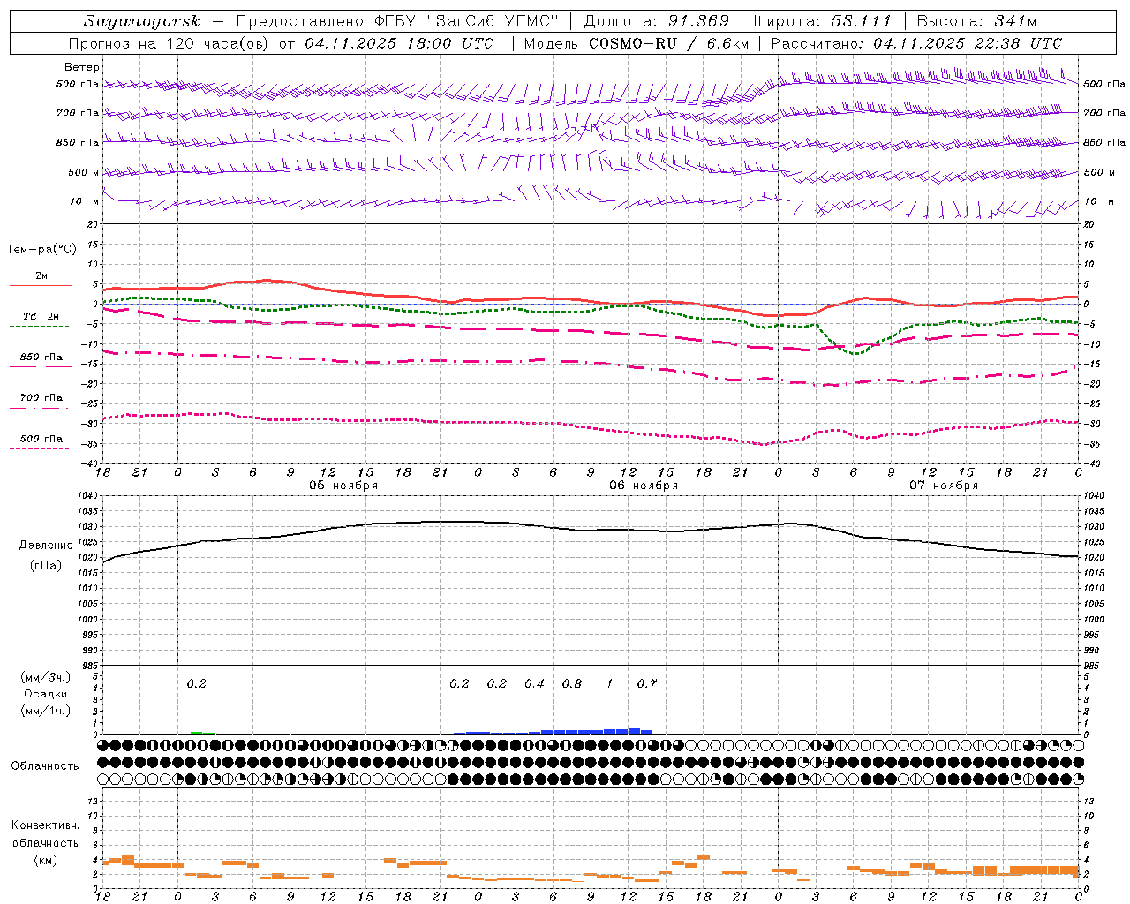1130x904 pixels.
Task: Click the Широта: 53.111 value
Action: (822, 21)
